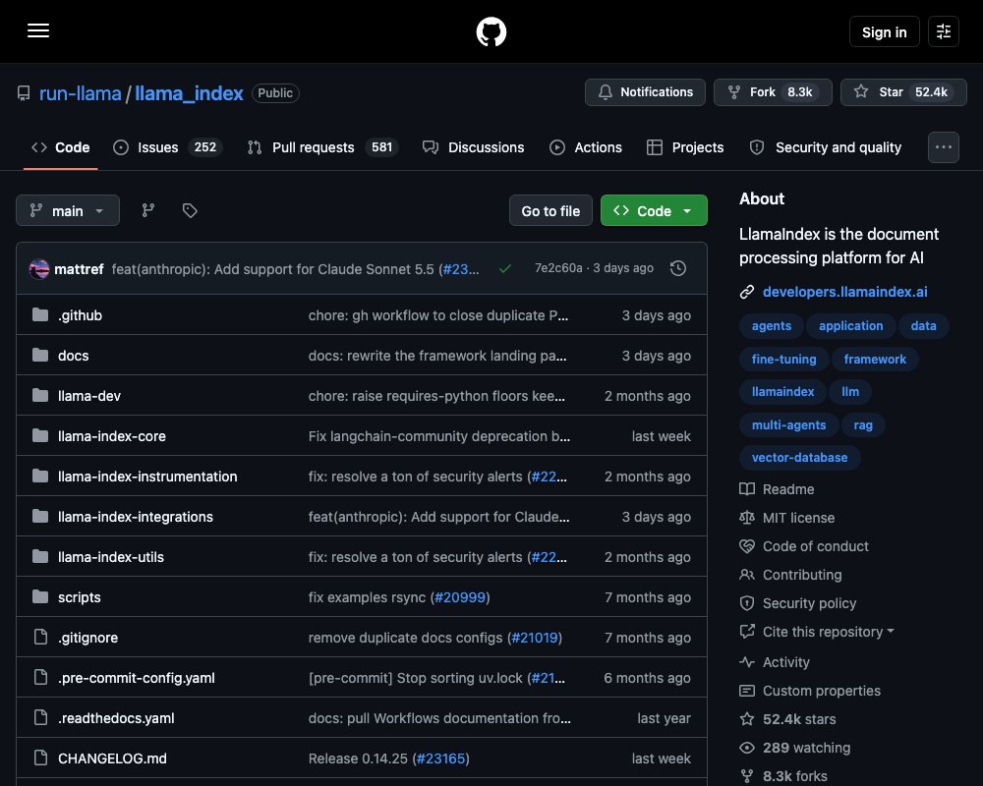
Task: Click the Security policy shield icon
Action: [747, 603]
